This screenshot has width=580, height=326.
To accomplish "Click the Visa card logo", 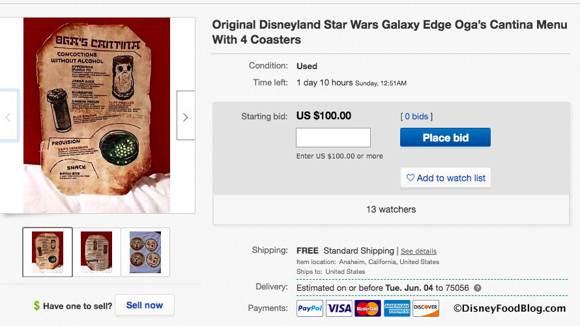I will pyautogui.click(x=339, y=308).
